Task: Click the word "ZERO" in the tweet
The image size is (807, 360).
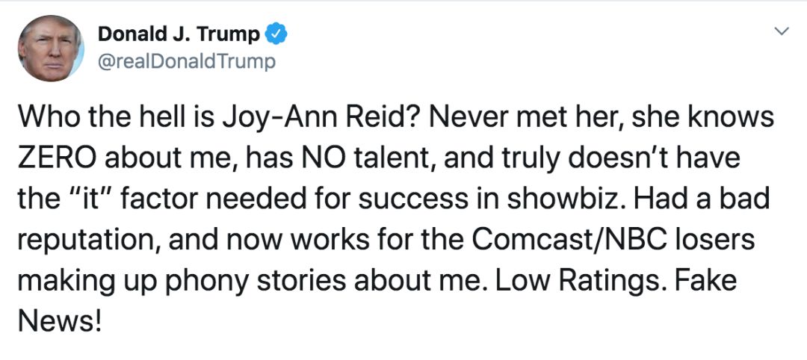Action: point(55,158)
